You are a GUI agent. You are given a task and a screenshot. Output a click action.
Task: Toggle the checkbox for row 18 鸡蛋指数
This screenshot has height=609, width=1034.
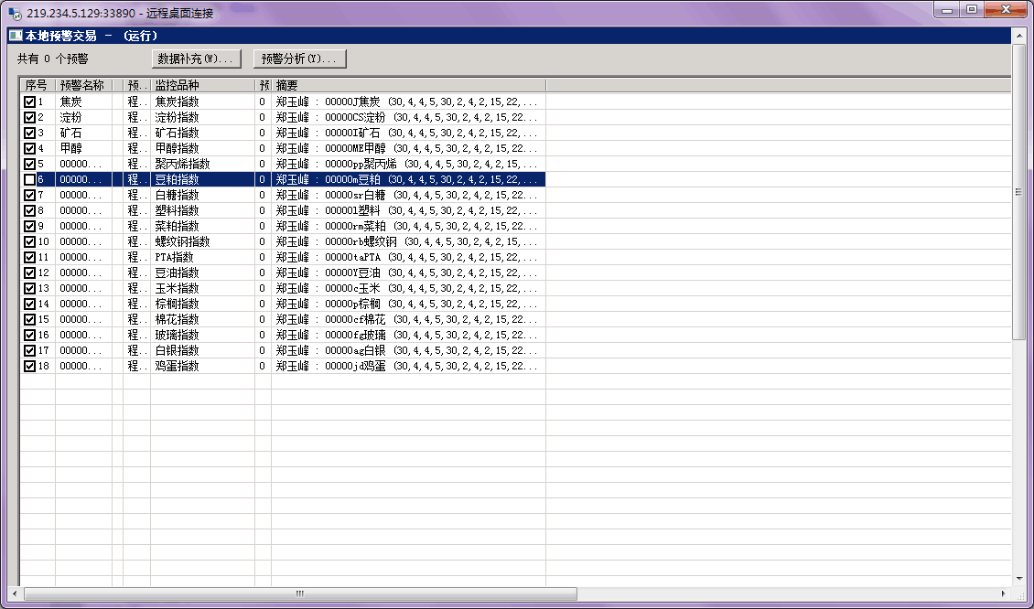click(30, 366)
